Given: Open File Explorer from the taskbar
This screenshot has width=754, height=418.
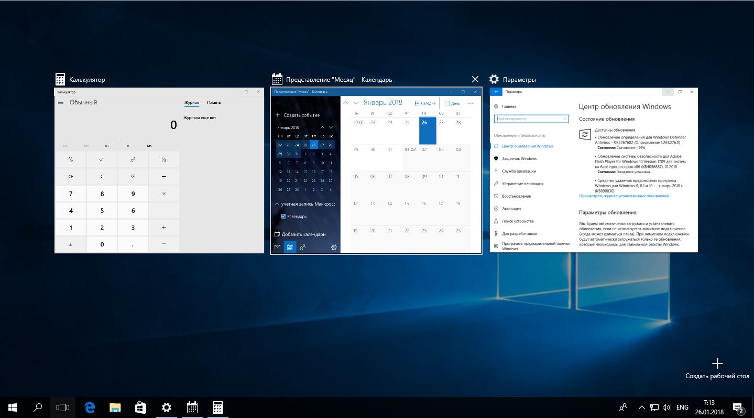Looking at the screenshot, I should tap(115, 408).
